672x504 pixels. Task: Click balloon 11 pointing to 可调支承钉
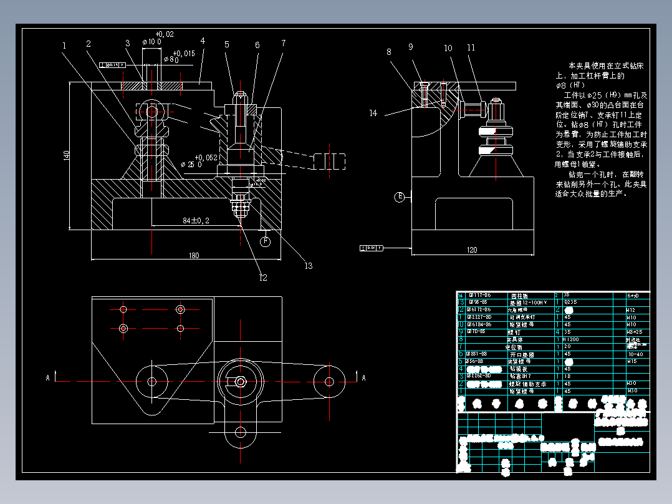click(x=471, y=46)
